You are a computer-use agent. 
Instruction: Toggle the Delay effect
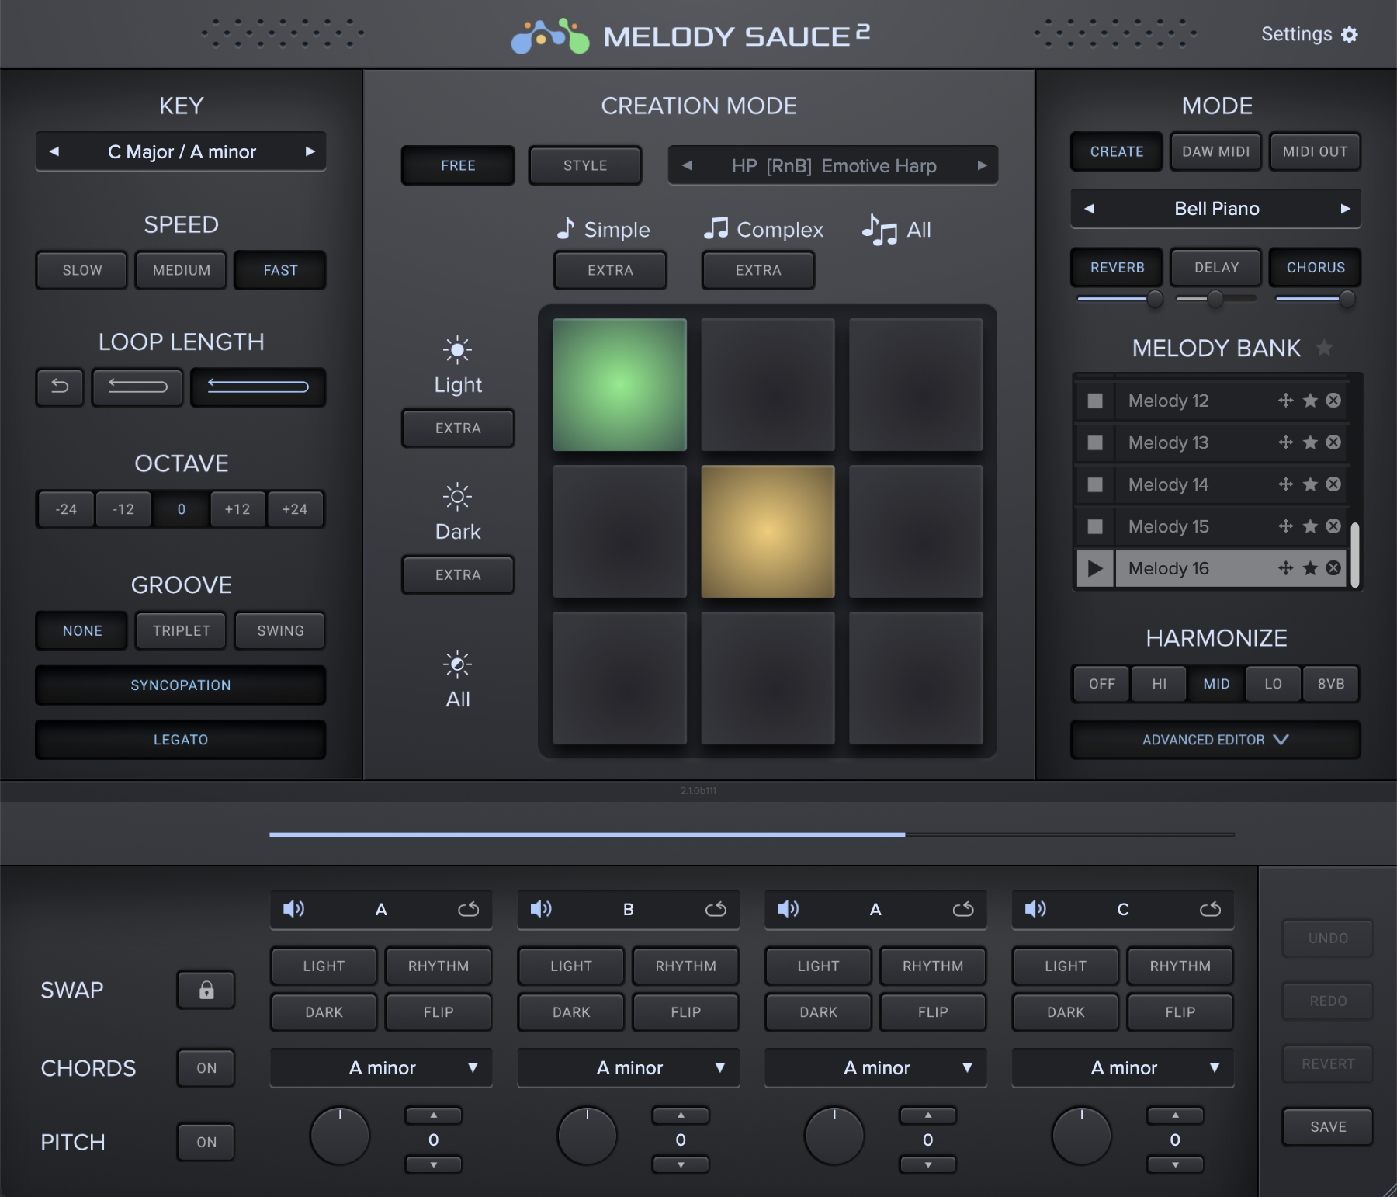coord(1216,268)
